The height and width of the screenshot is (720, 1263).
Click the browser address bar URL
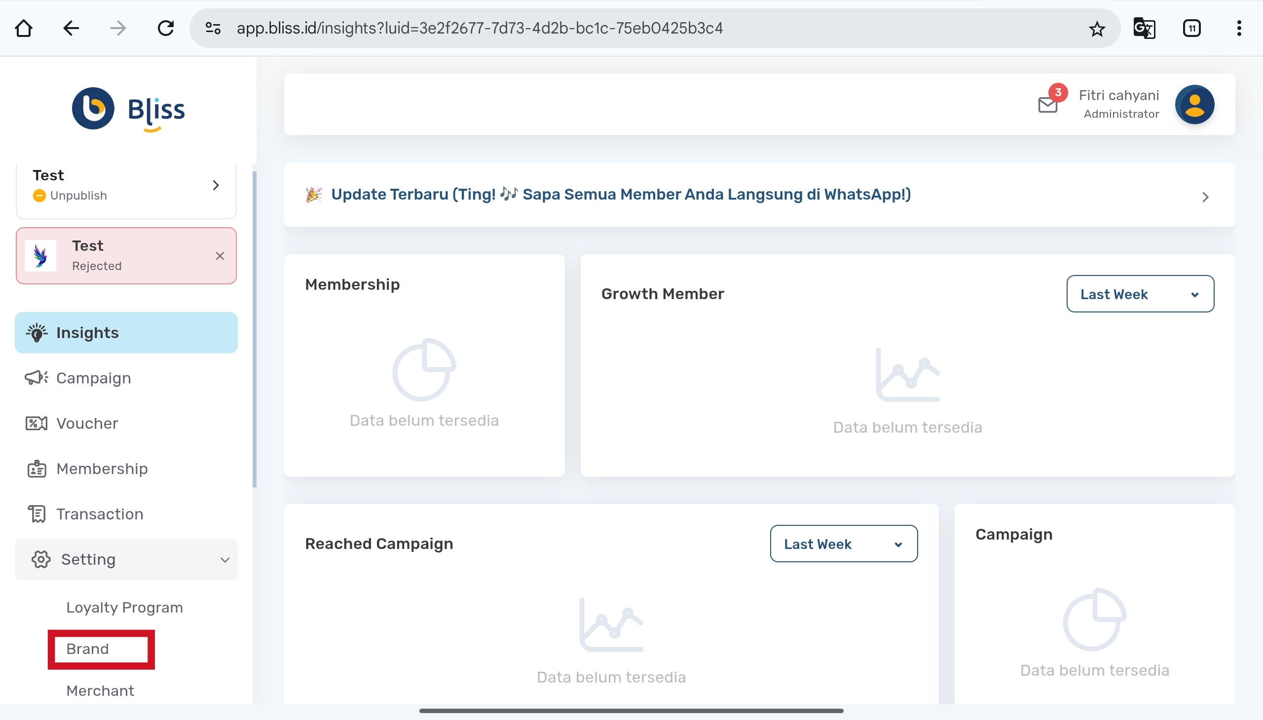pos(479,28)
